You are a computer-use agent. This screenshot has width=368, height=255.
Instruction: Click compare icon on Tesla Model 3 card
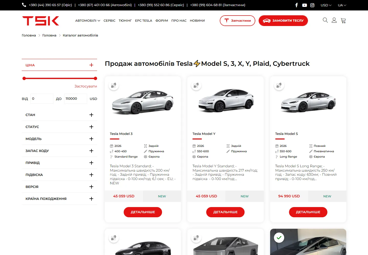pyautogui.click(x=114, y=85)
